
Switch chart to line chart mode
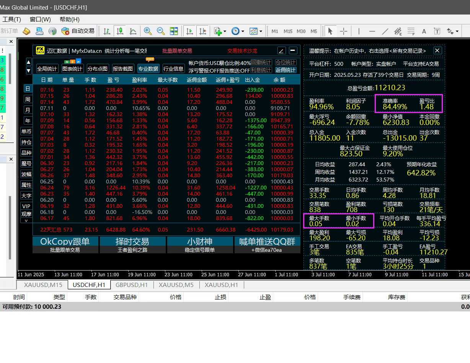tap(133, 31)
